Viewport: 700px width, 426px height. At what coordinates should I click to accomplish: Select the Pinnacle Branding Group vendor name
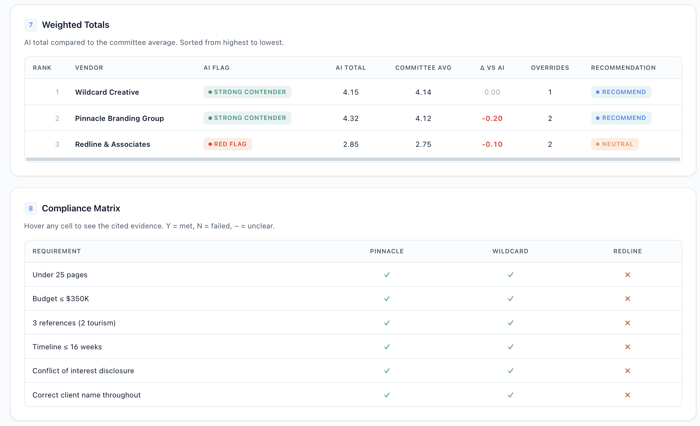click(120, 118)
